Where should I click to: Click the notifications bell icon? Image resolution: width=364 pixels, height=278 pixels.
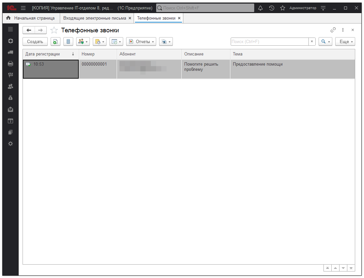click(260, 8)
